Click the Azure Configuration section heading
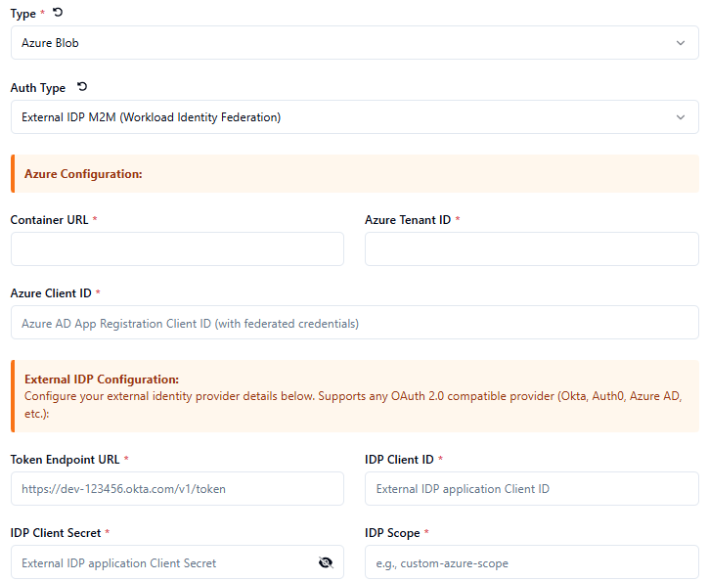This screenshot has width=709, height=581. pos(83,174)
